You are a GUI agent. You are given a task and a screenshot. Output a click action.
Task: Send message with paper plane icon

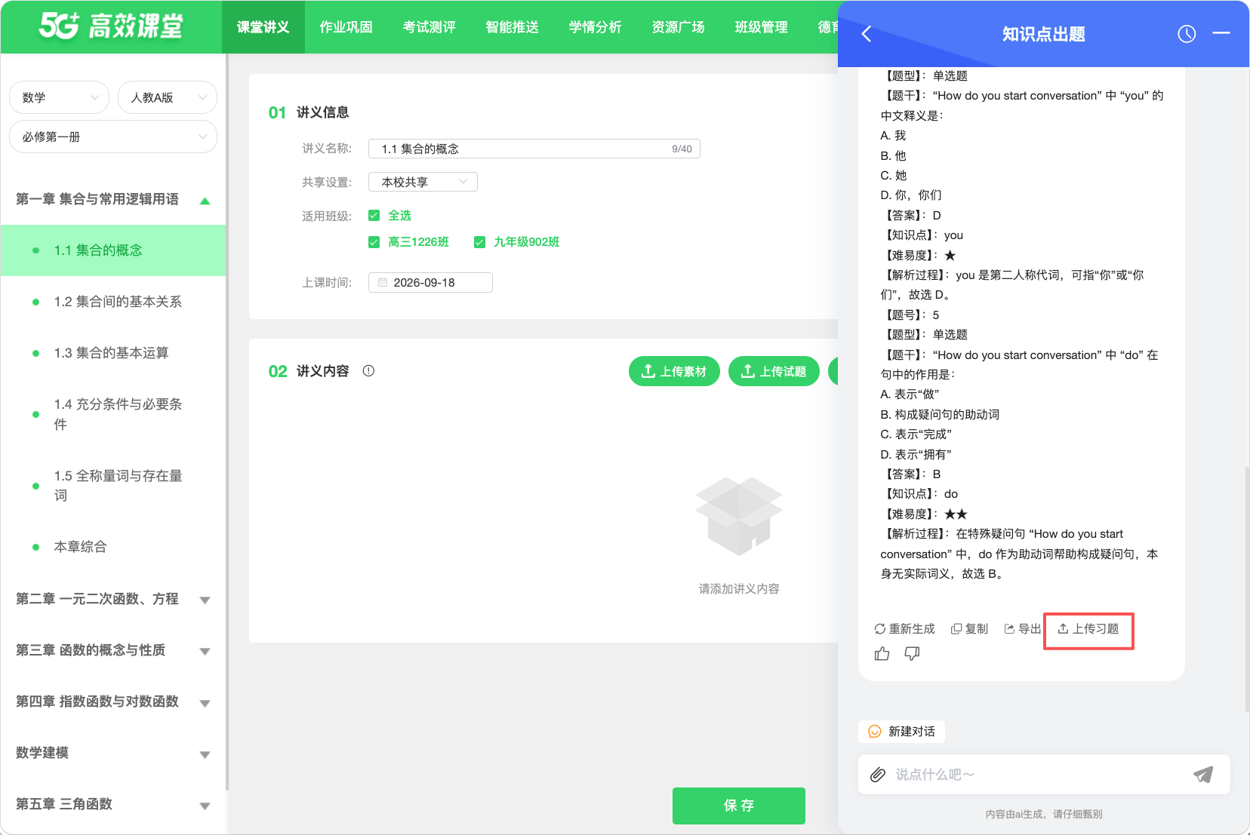1203,775
